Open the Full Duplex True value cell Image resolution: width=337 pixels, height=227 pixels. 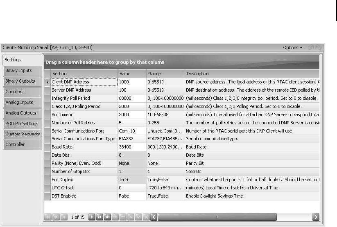click(132, 180)
